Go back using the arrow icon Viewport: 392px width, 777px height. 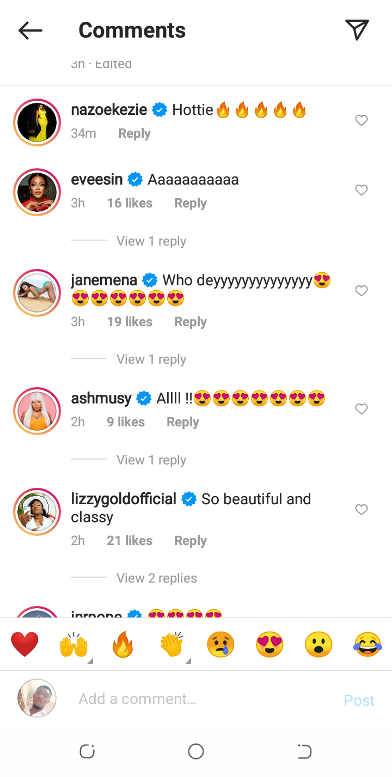[30, 30]
